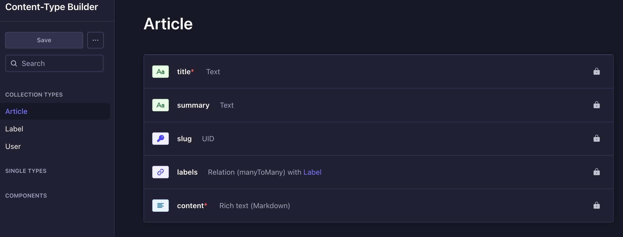
Task: Open the three-dots more options menu
Action: pyautogui.click(x=95, y=40)
